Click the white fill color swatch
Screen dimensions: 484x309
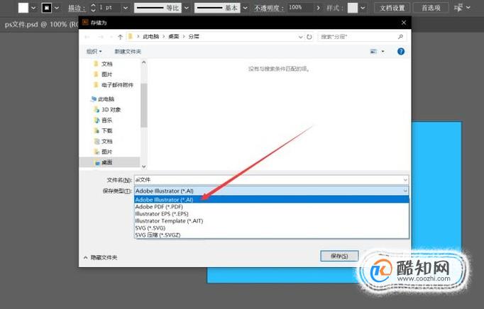click(23, 8)
